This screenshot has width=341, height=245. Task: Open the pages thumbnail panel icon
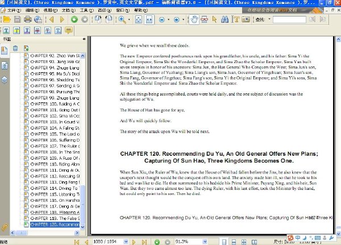tap(5, 65)
